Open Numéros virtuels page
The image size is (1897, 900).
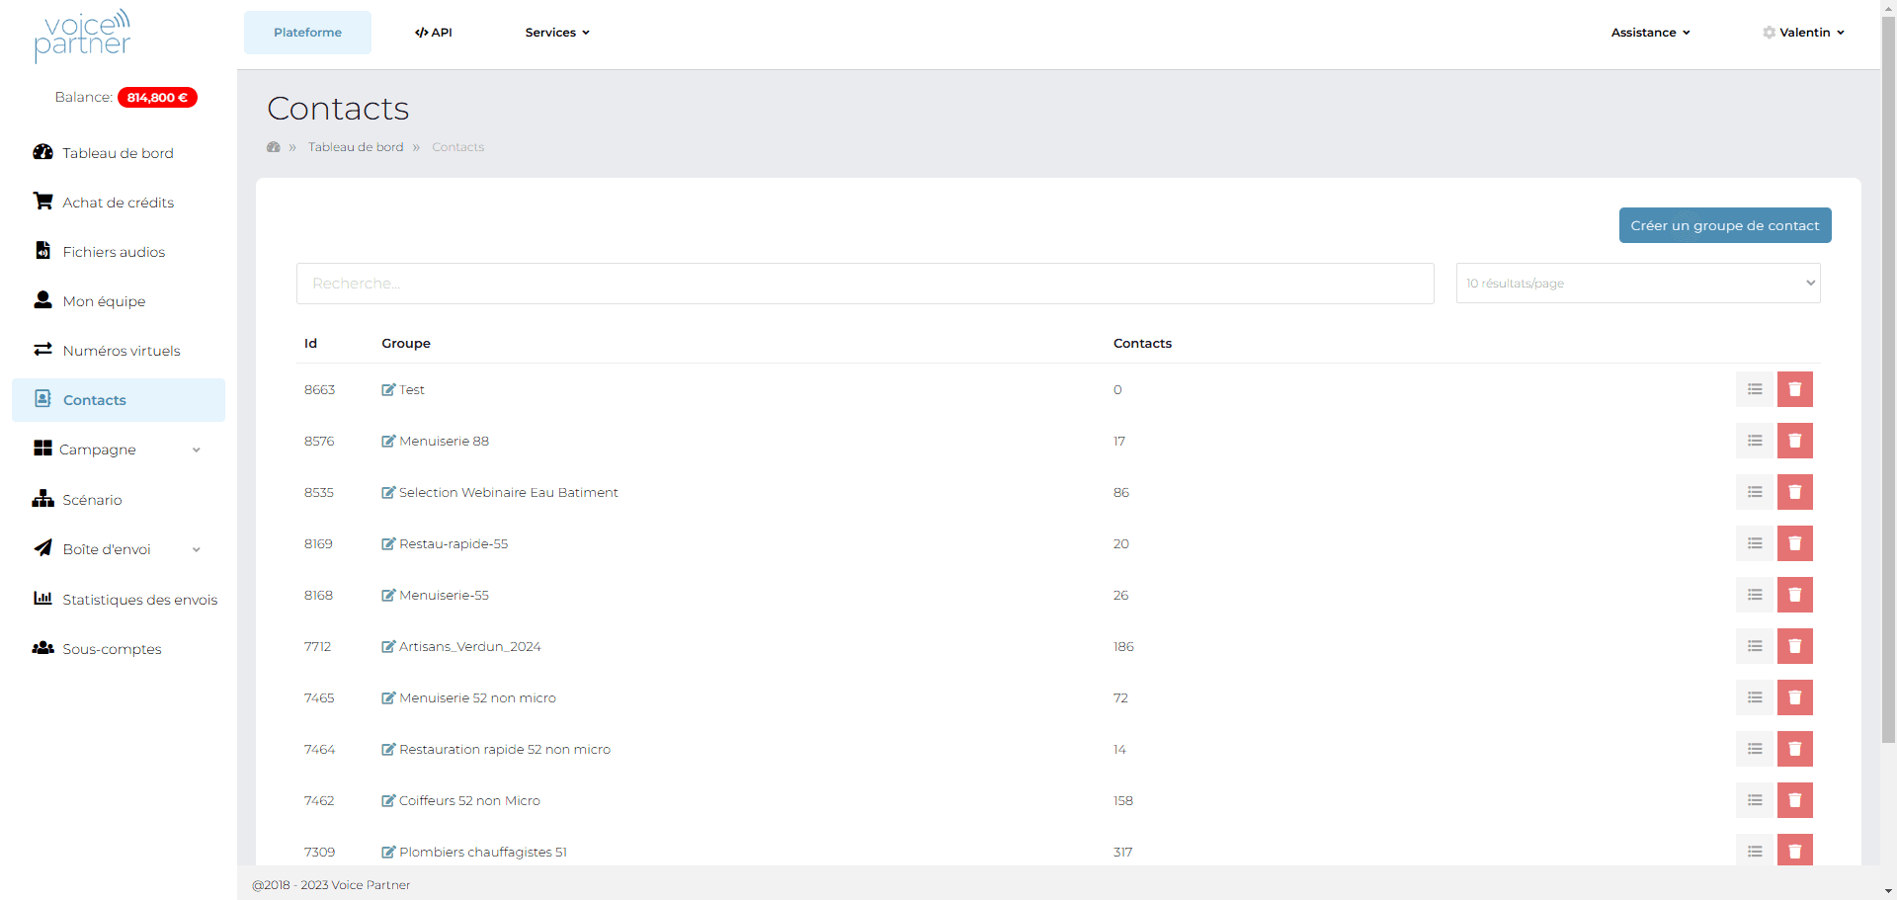point(119,351)
